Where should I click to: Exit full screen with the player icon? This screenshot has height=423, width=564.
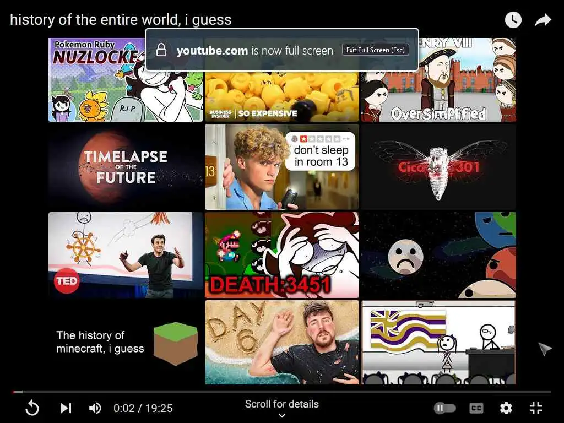click(x=535, y=408)
